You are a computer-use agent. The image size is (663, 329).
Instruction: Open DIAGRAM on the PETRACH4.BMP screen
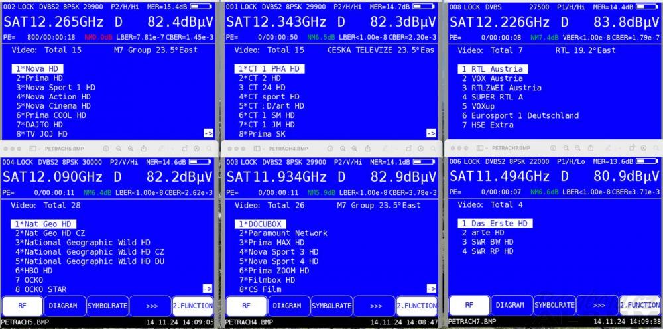pos(289,306)
